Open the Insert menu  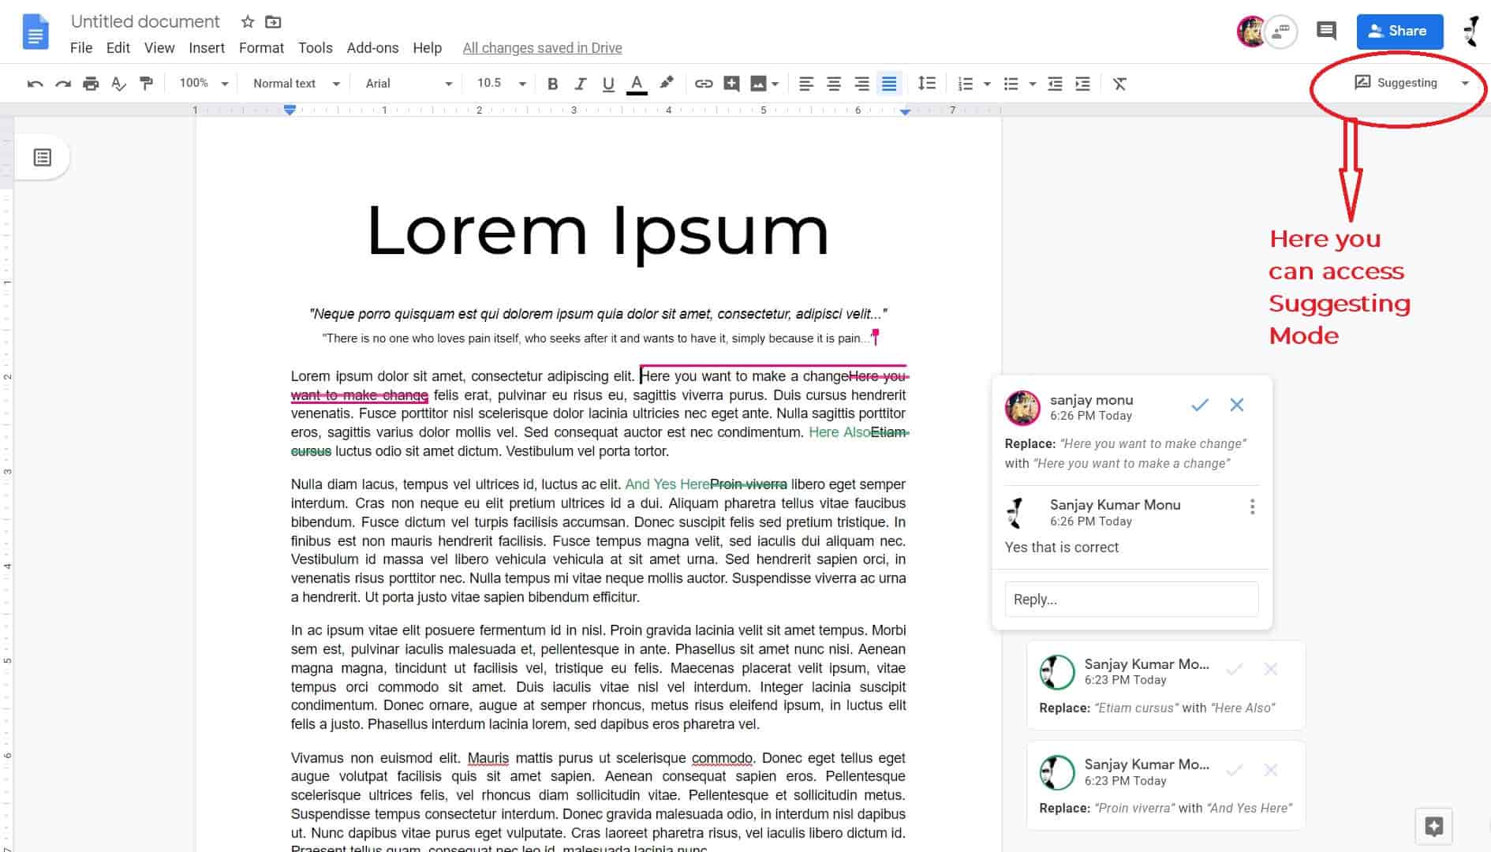pyautogui.click(x=207, y=48)
